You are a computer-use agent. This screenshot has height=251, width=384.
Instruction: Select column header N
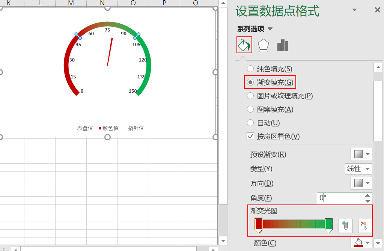(x=102, y=3)
